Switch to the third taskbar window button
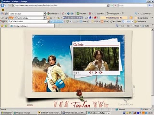 pyautogui.click(x=74, y=113)
